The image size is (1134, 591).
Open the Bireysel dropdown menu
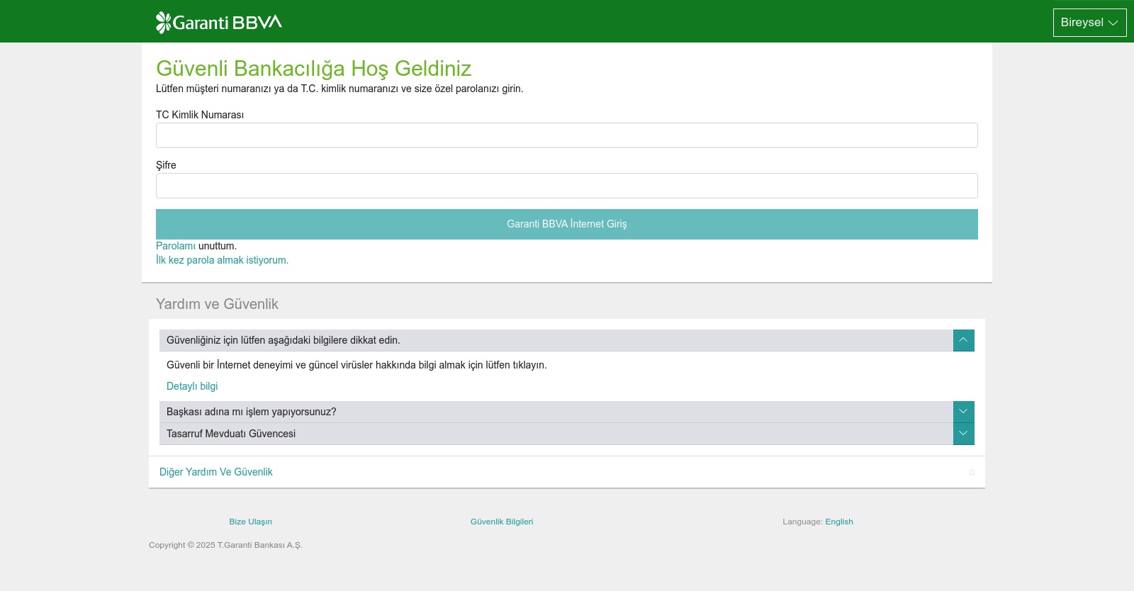(x=1089, y=23)
